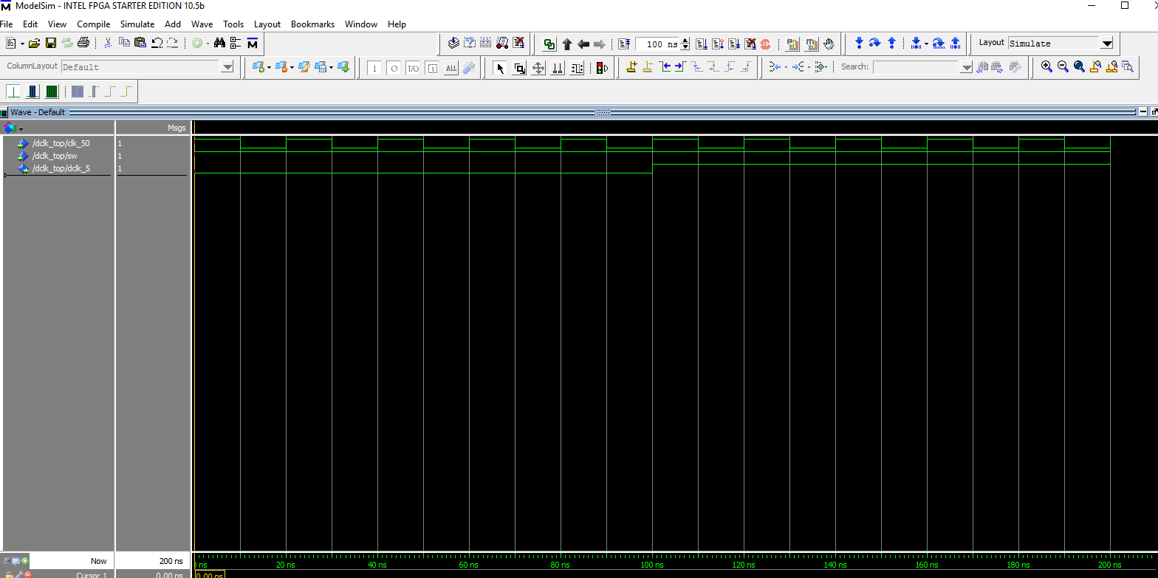Save using the floppy disk icon

click(51, 44)
